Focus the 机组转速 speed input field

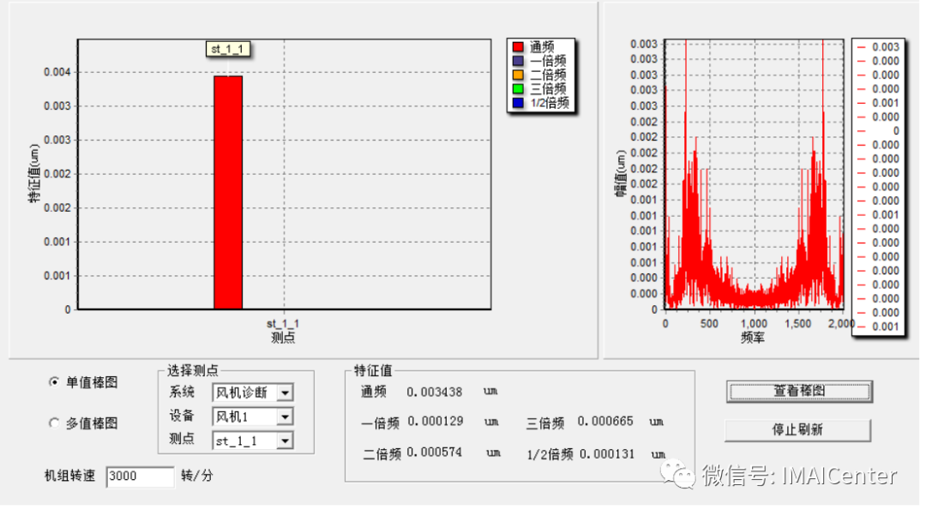pos(140,477)
